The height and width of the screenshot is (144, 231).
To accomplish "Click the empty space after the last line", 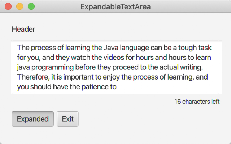I will pyautogui.click(x=169, y=87).
